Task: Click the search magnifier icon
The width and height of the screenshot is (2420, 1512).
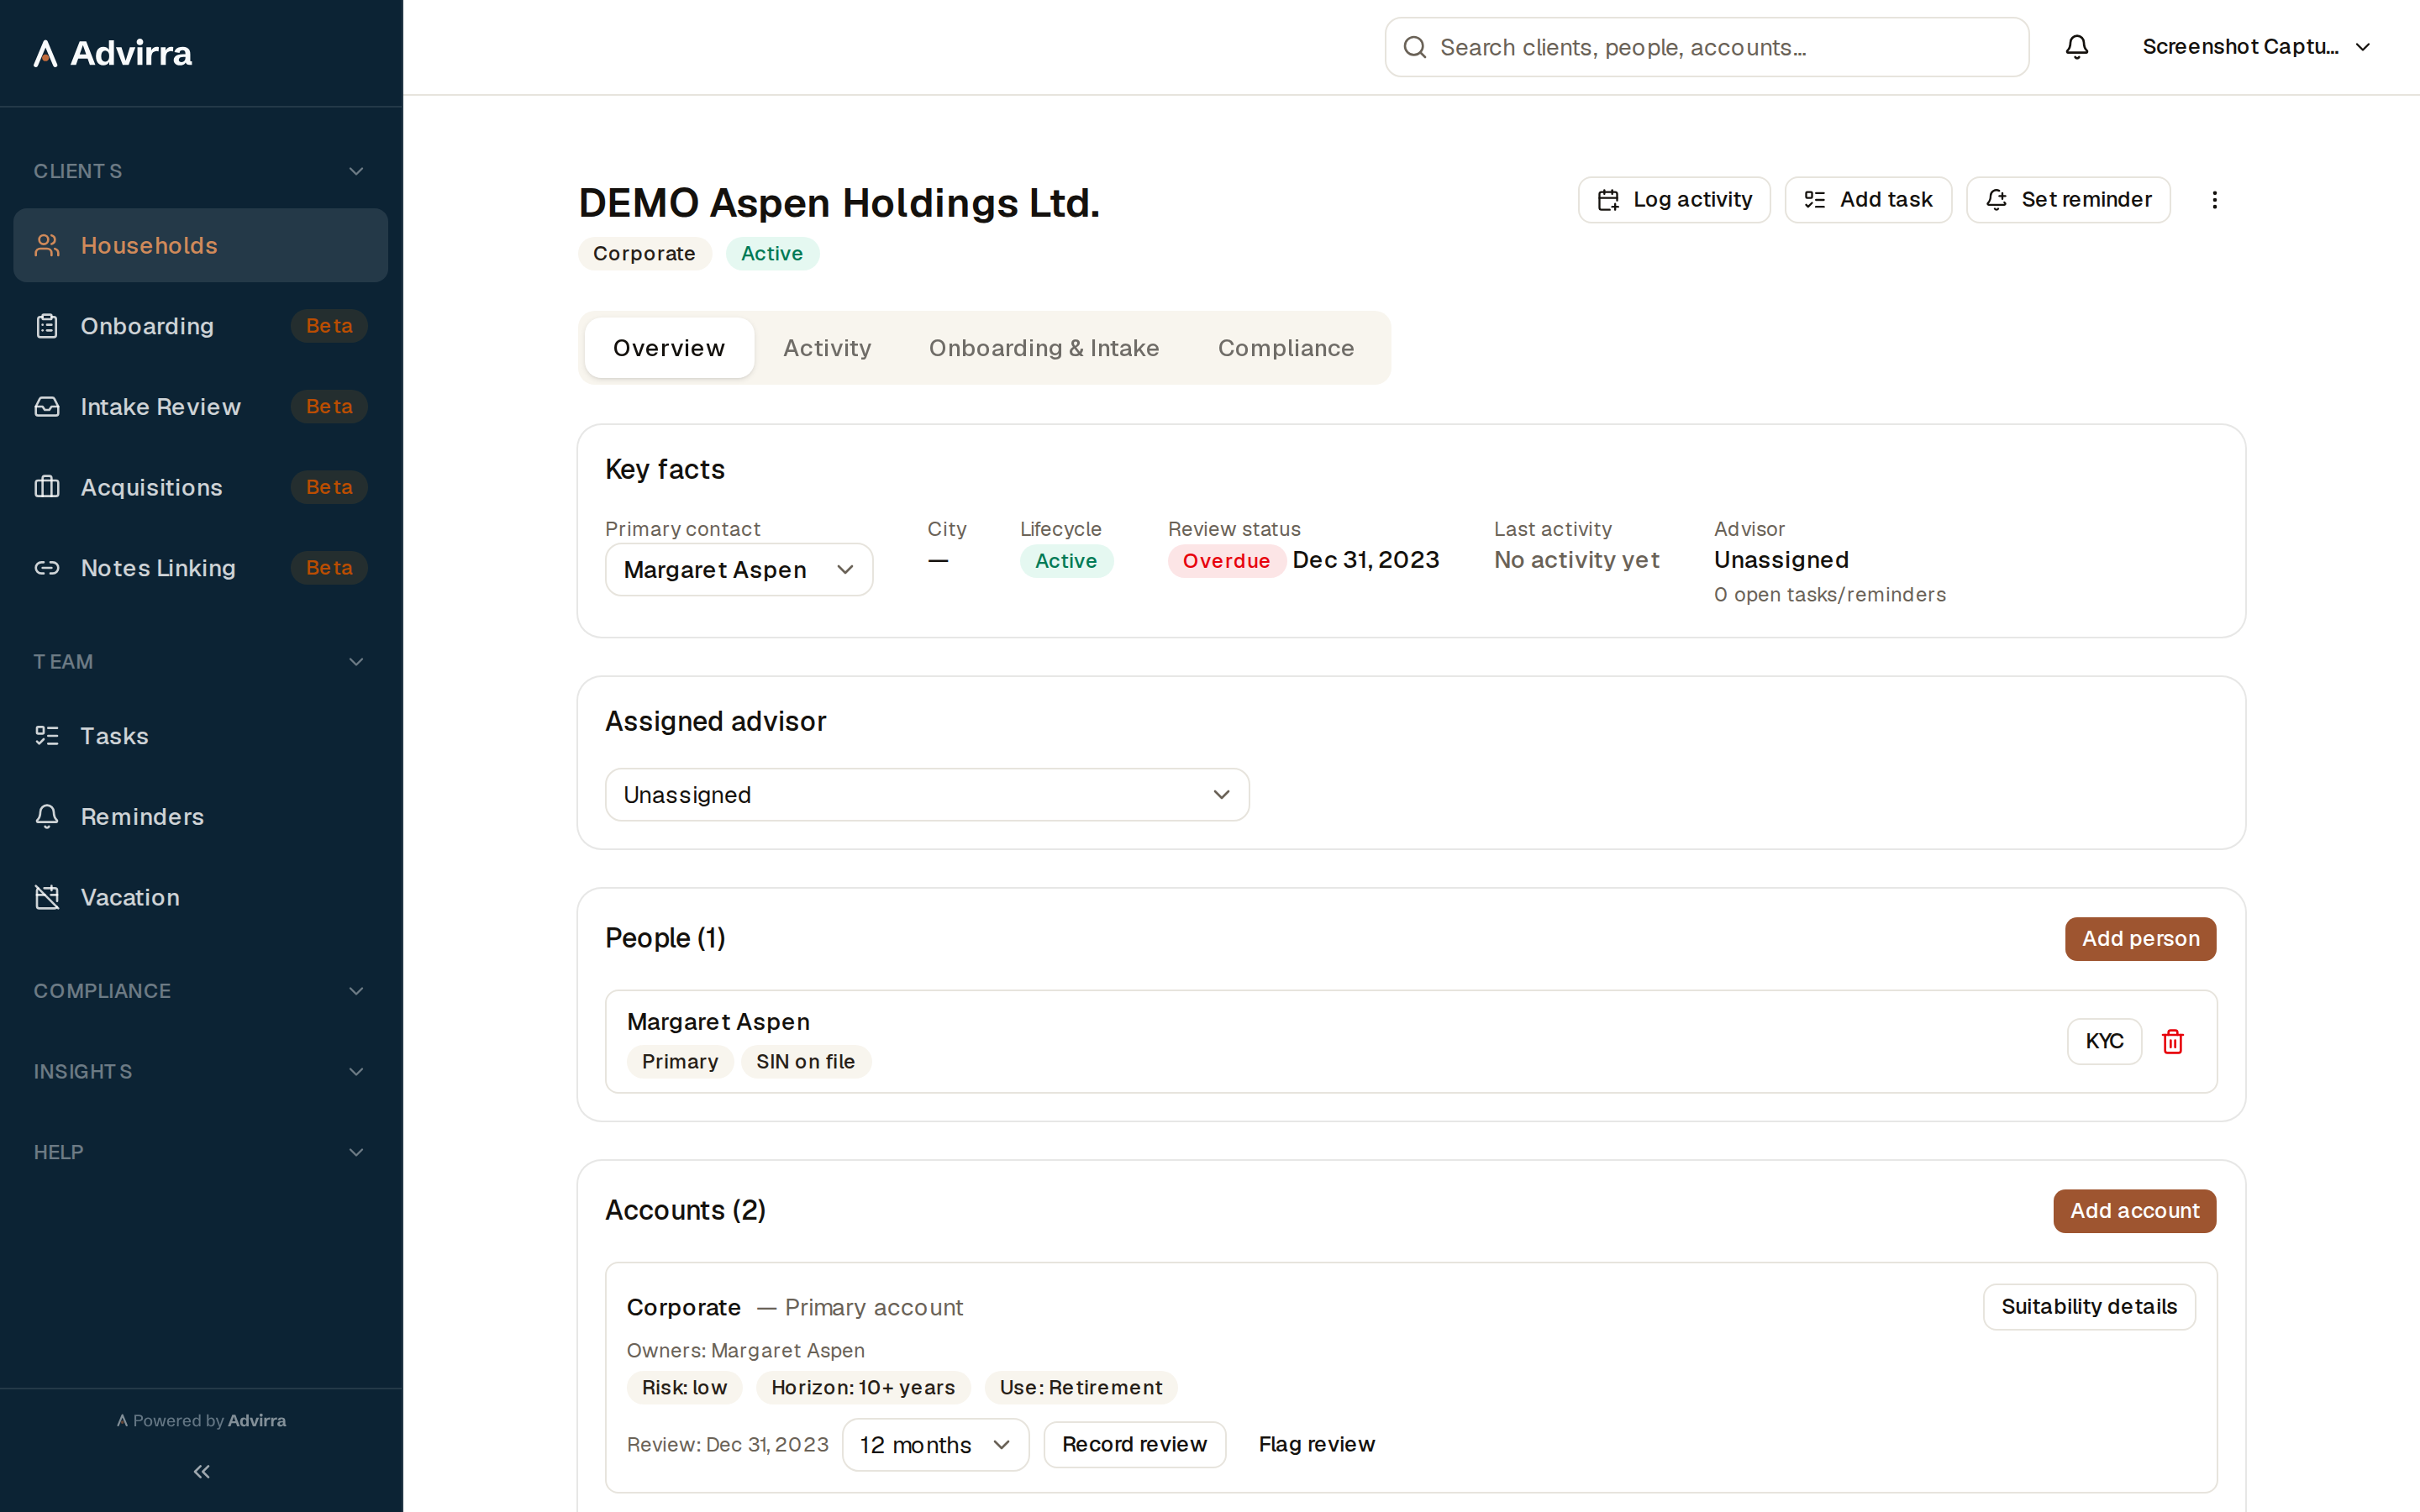Action: [1414, 47]
